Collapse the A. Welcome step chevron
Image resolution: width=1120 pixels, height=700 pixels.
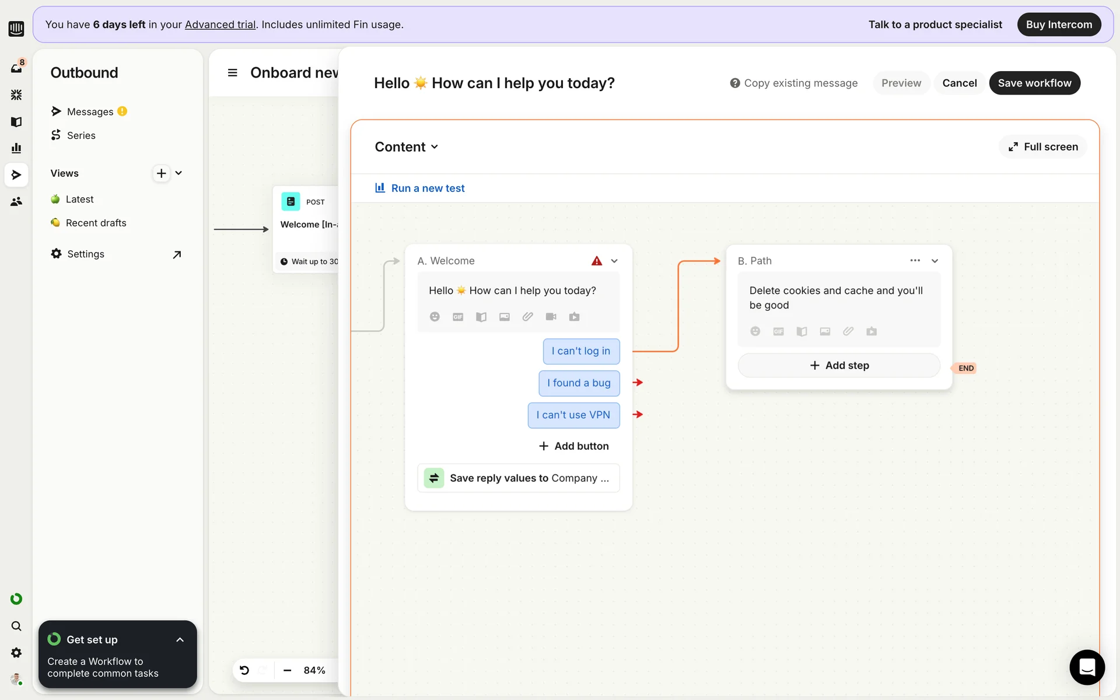614,261
